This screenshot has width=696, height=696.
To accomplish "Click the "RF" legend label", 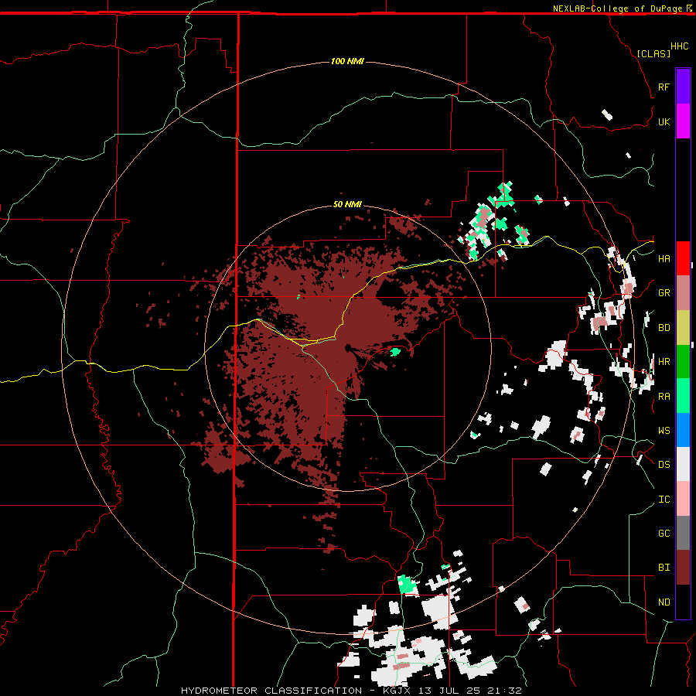I will click(x=664, y=87).
